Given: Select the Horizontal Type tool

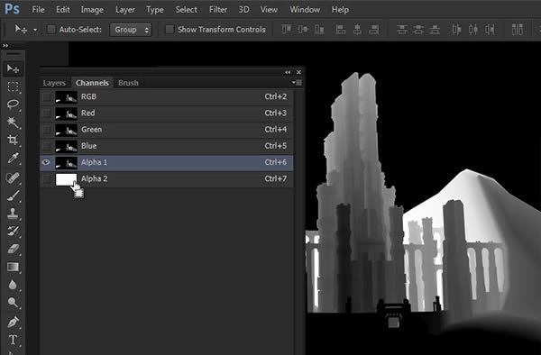Looking at the screenshot, I should tap(14, 340).
